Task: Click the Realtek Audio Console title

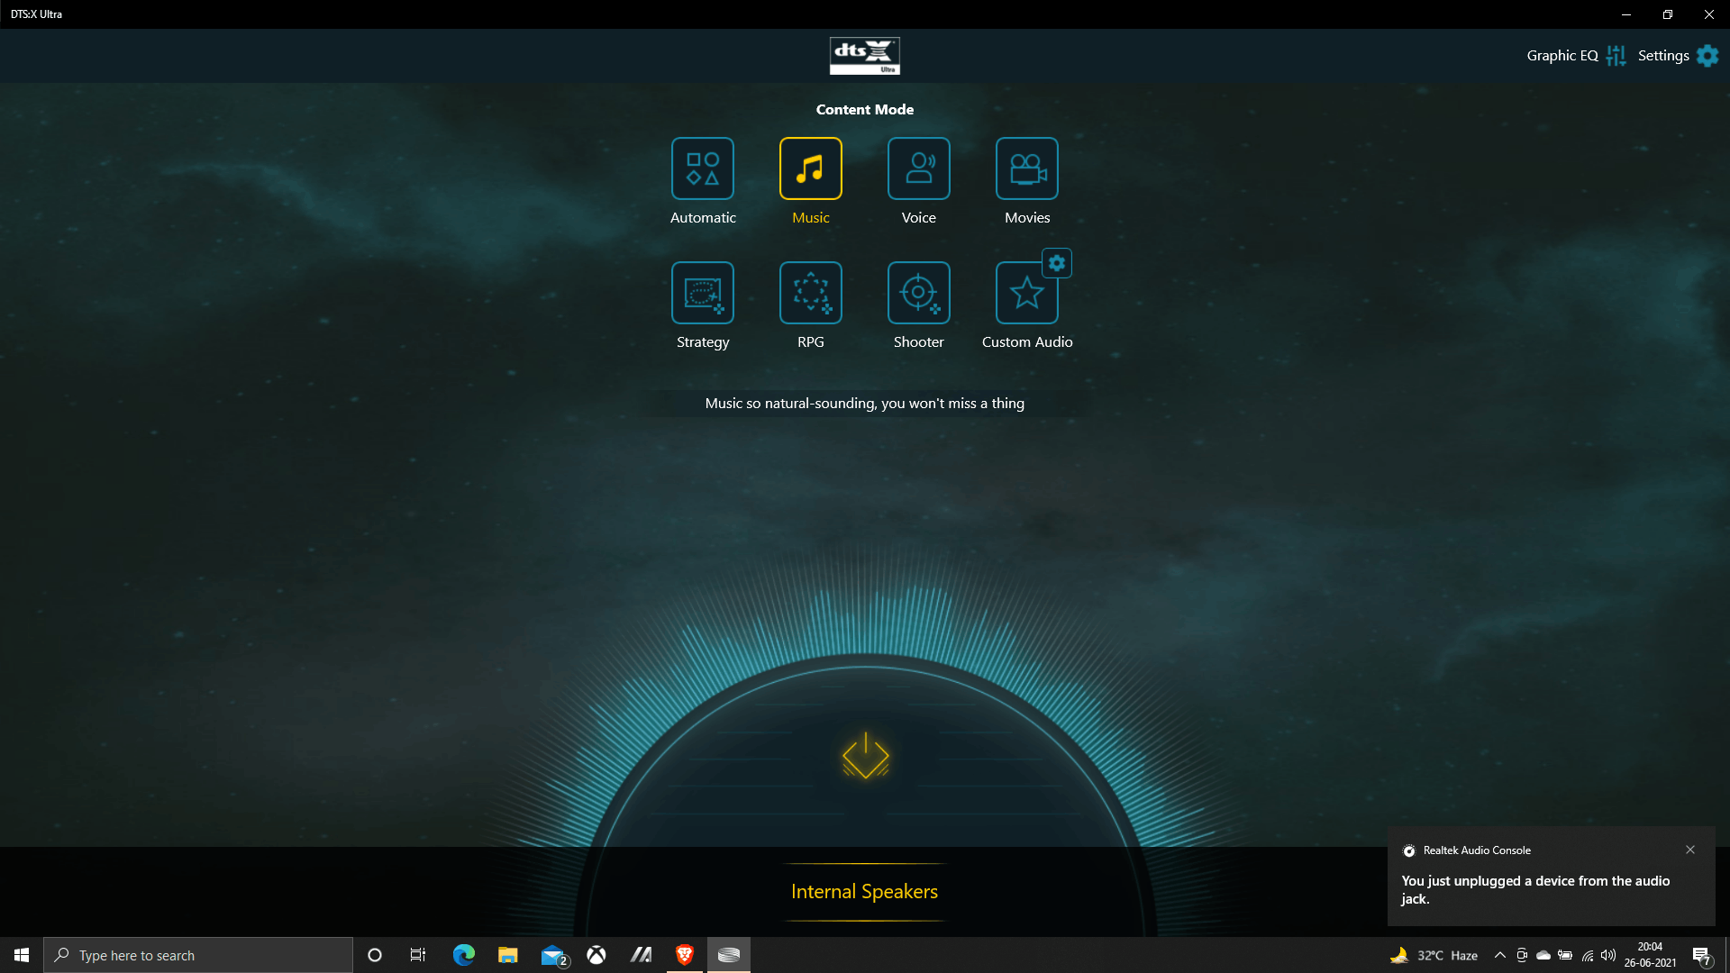Action: pos(1477,850)
